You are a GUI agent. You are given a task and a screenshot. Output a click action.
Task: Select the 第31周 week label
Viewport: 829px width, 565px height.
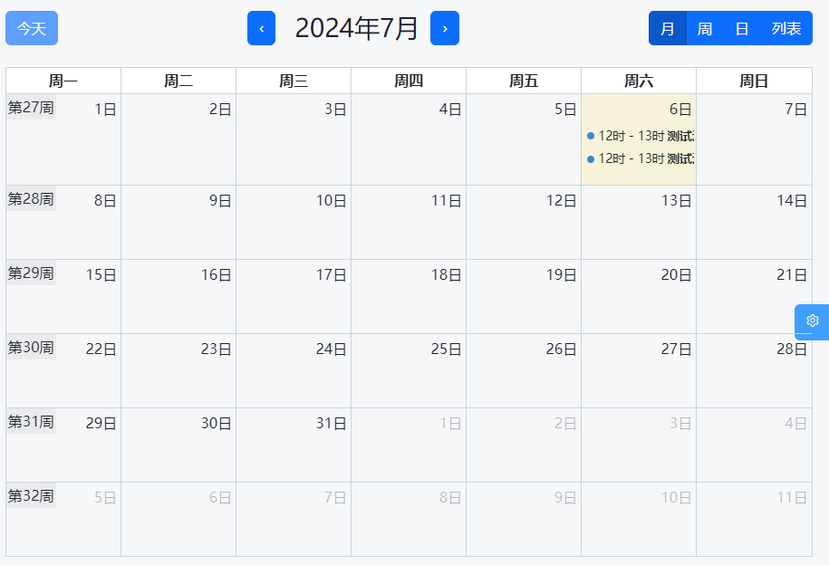[x=31, y=421]
